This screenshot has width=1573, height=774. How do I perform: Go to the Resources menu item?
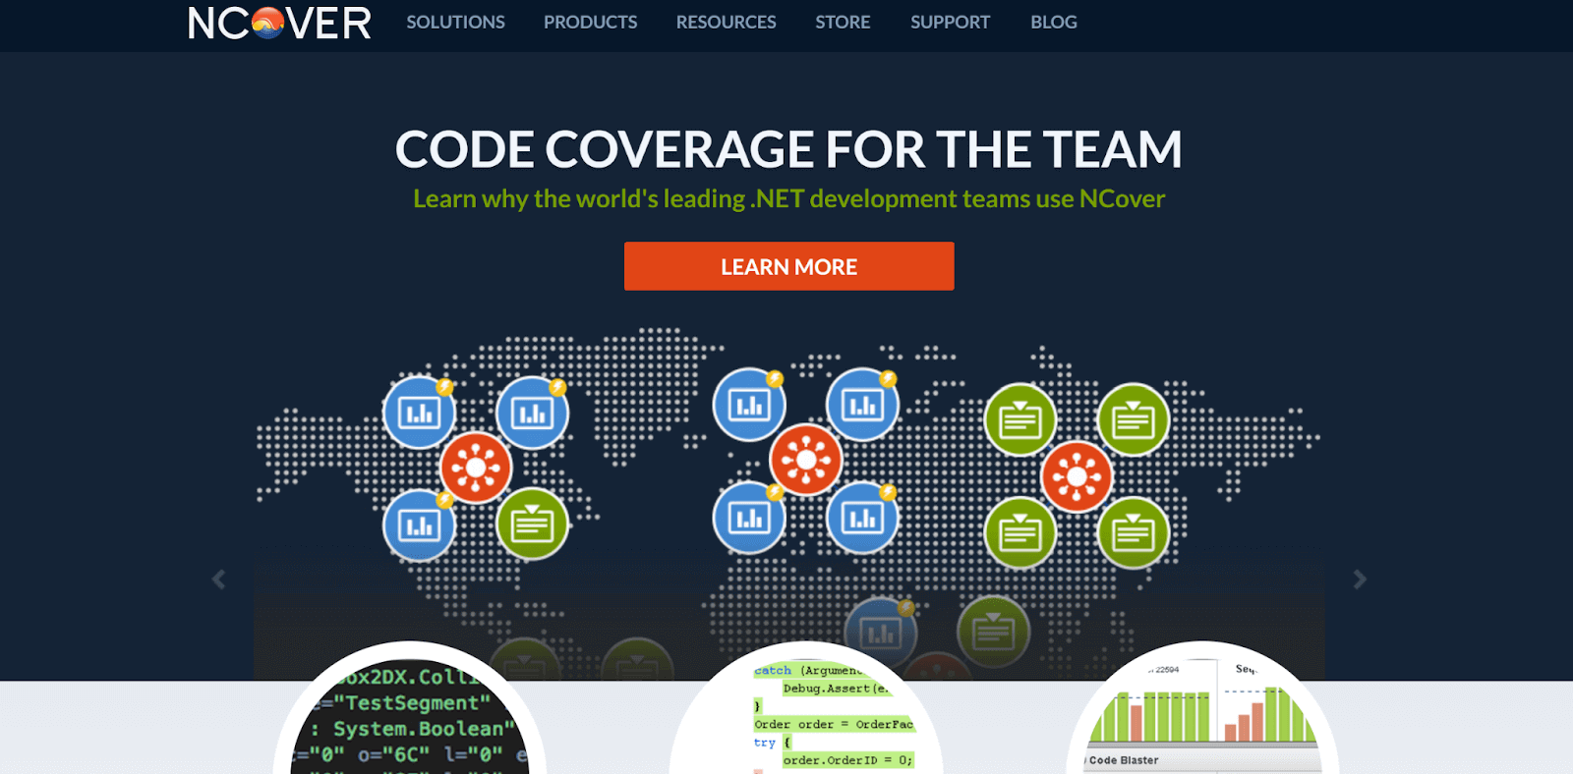tap(726, 22)
